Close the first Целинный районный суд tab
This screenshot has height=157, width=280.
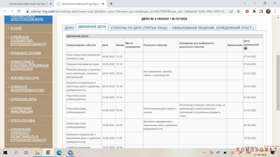(x=51, y=4)
